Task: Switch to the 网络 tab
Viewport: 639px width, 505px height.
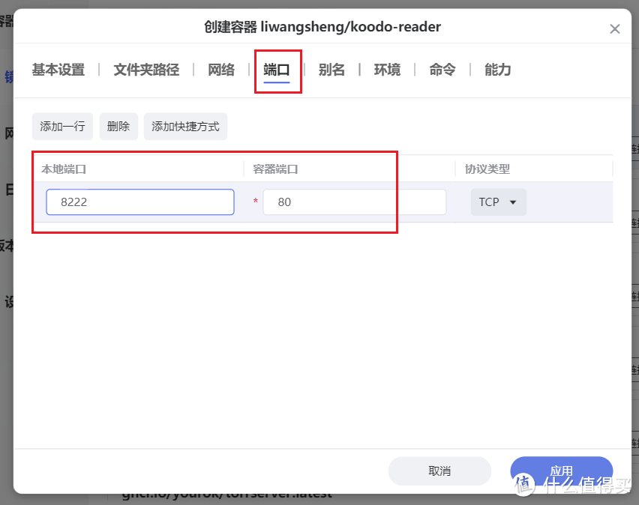Action: tap(221, 70)
